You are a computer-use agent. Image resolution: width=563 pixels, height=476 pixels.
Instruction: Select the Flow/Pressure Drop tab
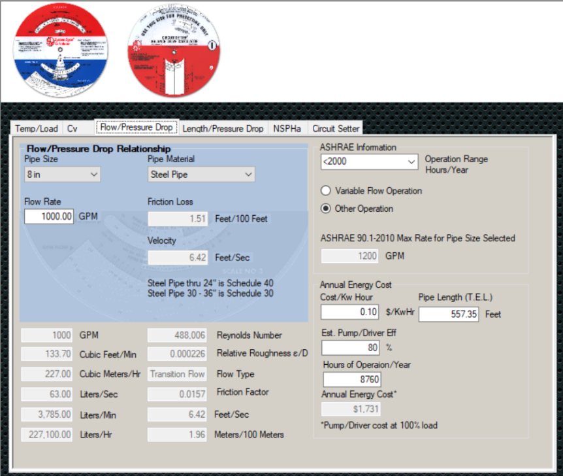[136, 129]
